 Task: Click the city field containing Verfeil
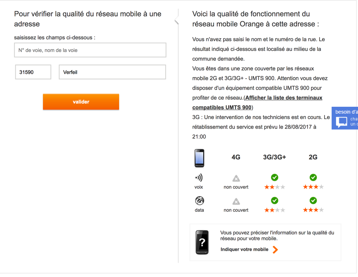pos(112,72)
